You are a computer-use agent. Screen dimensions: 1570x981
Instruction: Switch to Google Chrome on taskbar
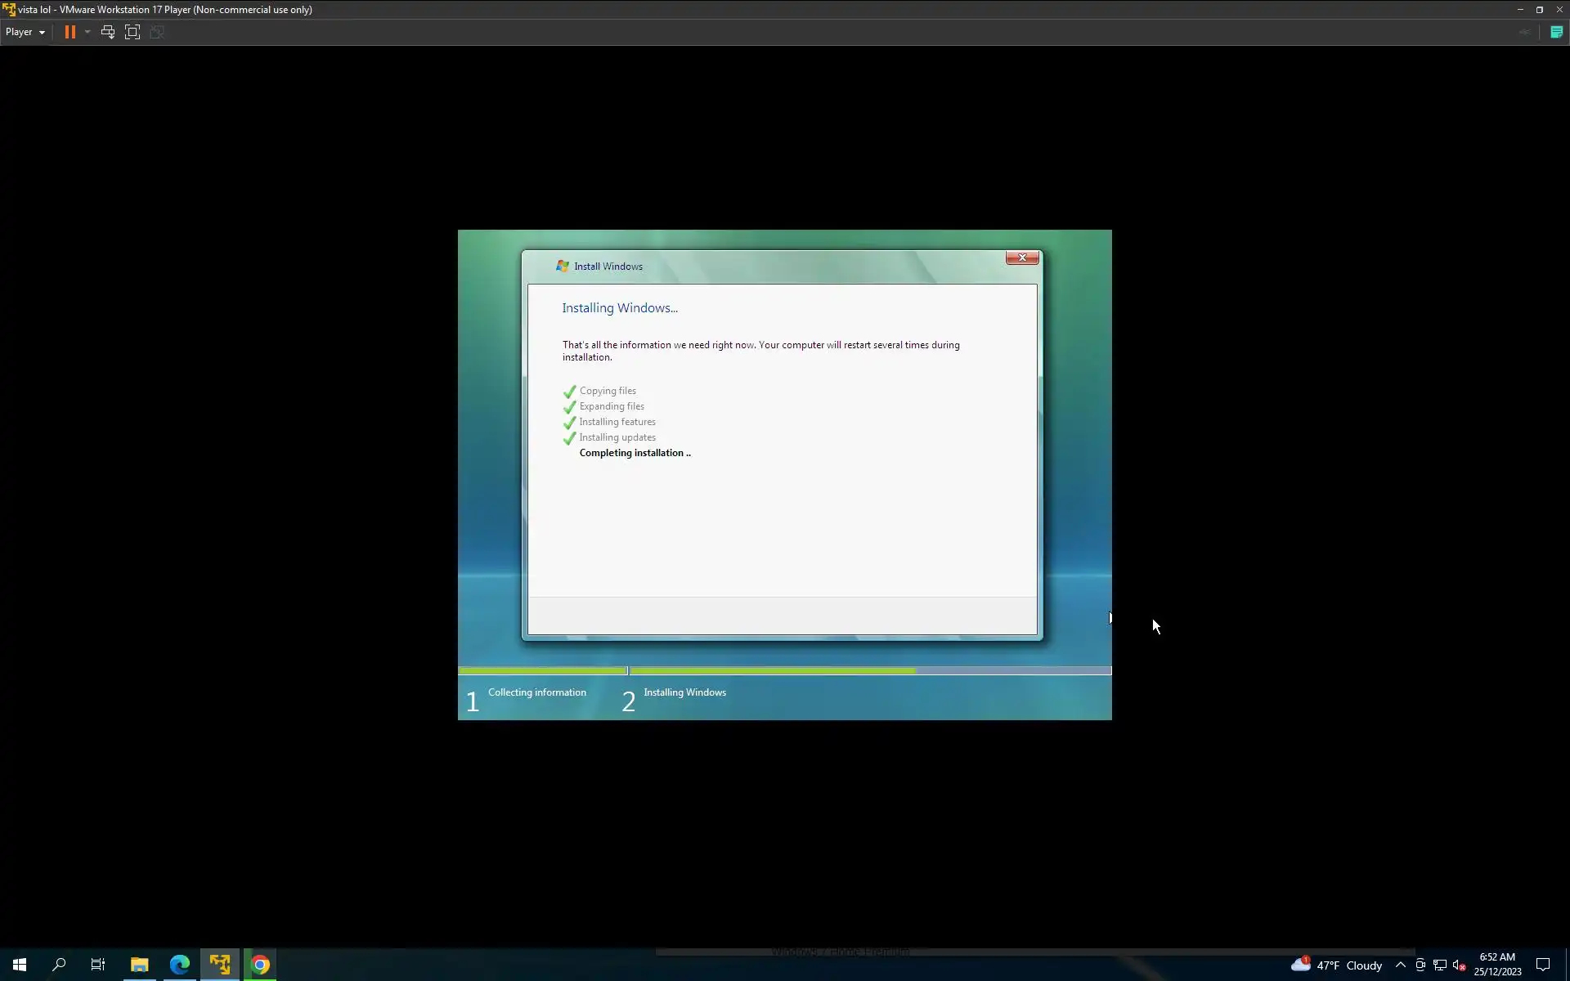point(260,965)
